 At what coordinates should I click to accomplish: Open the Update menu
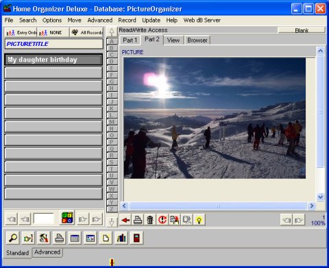(x=151, y=20)
